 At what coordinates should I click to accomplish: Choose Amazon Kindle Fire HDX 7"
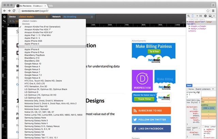(x=52, y=30)
